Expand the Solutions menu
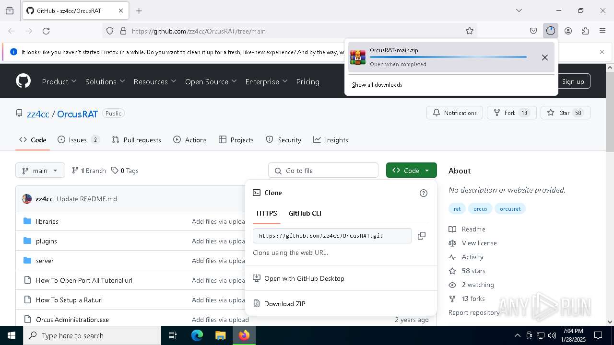 click(105, 81)
